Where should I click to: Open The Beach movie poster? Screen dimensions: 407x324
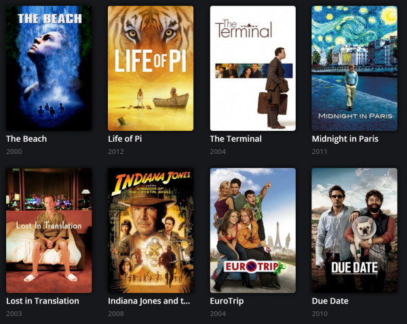click(49, 68)
